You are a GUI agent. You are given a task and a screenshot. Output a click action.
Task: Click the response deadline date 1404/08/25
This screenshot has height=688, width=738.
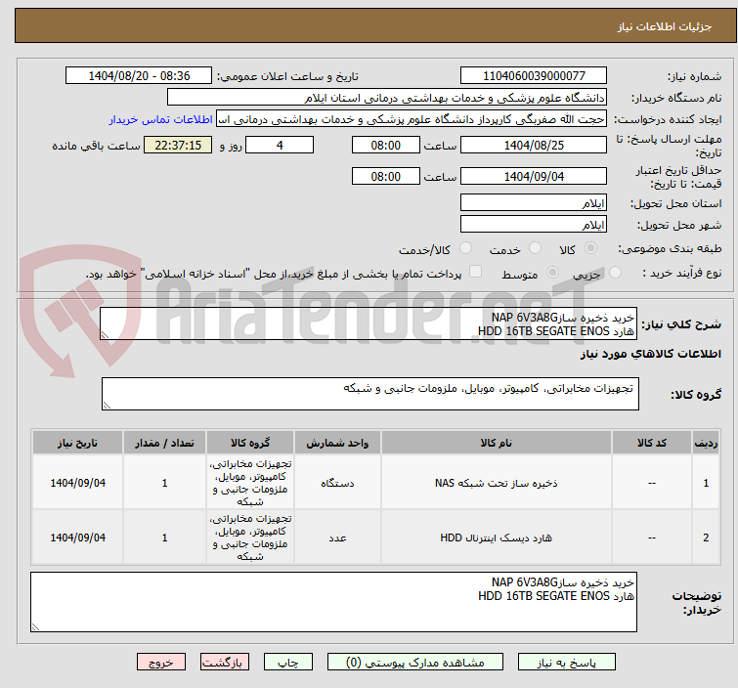point(534,145)
